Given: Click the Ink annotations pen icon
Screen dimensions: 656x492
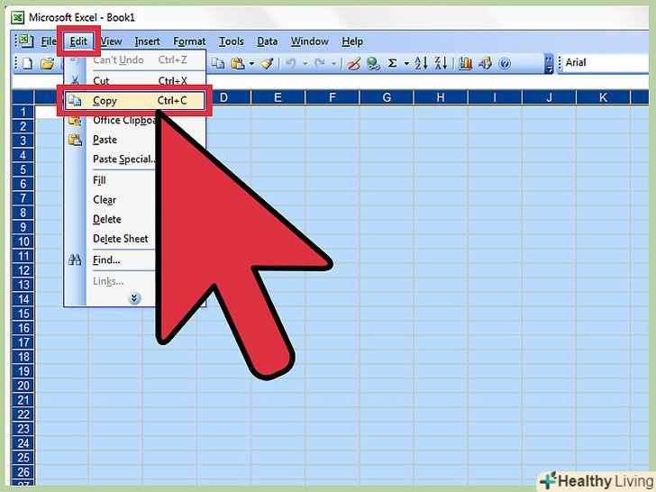Looking at the screenshot, I should pyautogui.click(x=354, y=64).
